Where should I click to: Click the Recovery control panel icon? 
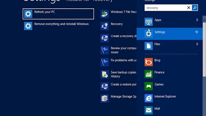105,26
